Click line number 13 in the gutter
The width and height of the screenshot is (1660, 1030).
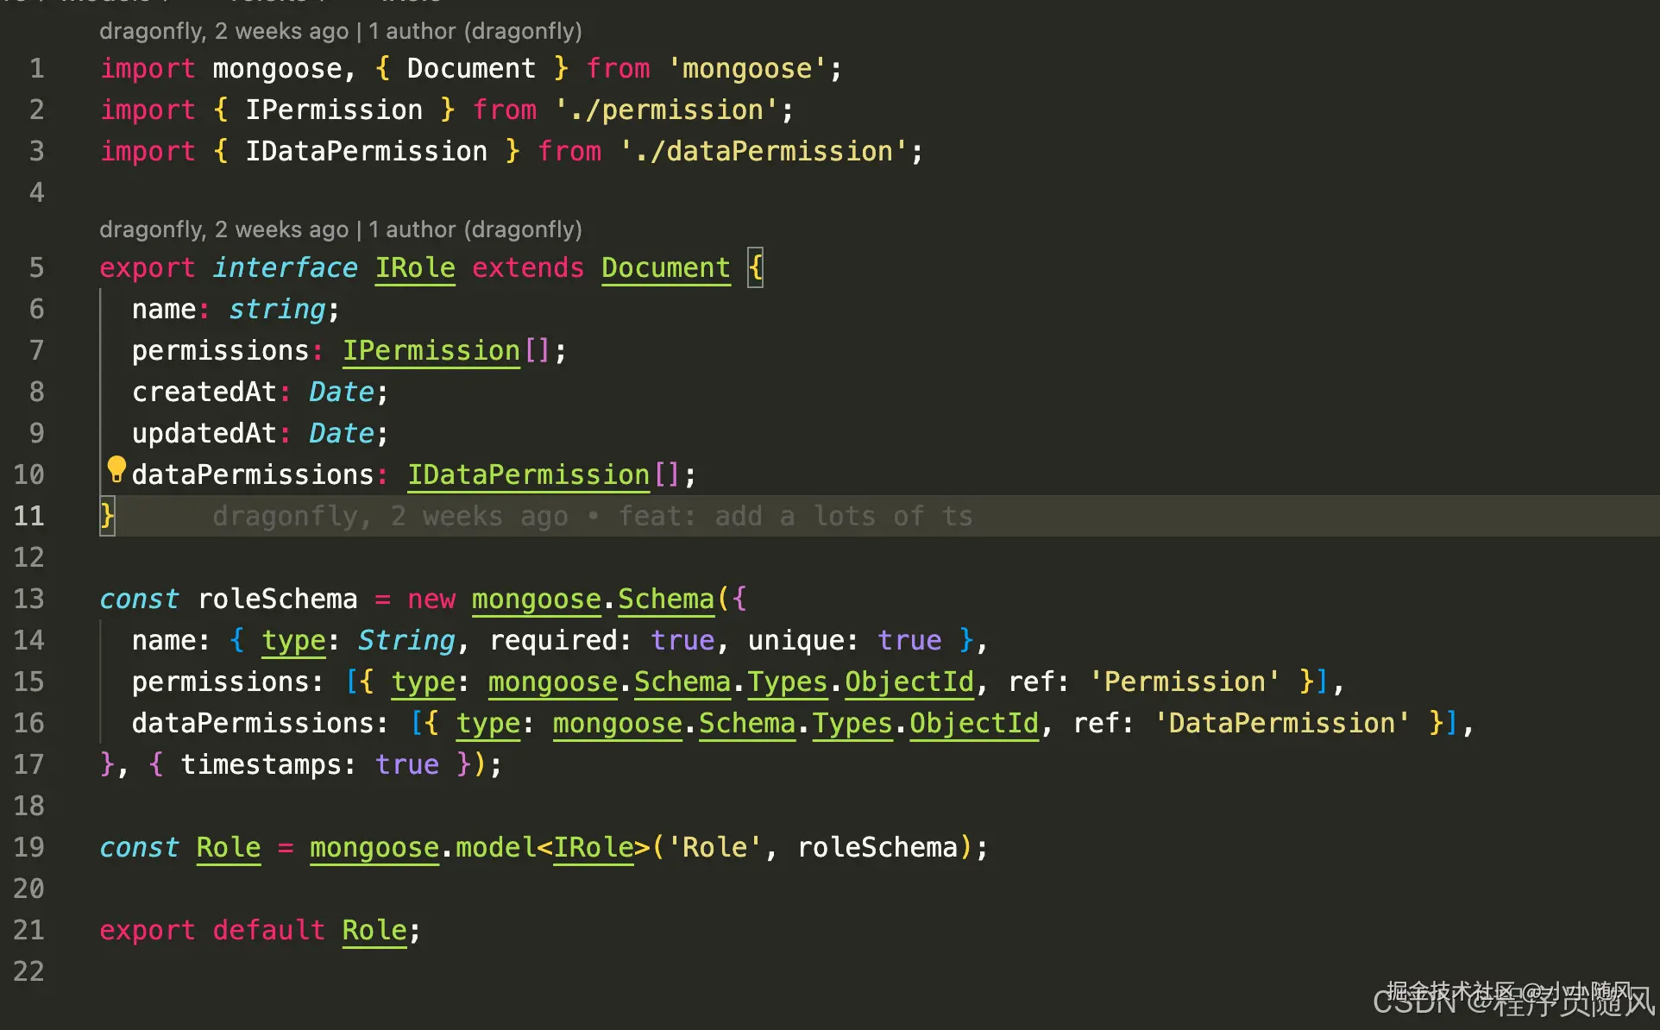[x=29, y=599]
